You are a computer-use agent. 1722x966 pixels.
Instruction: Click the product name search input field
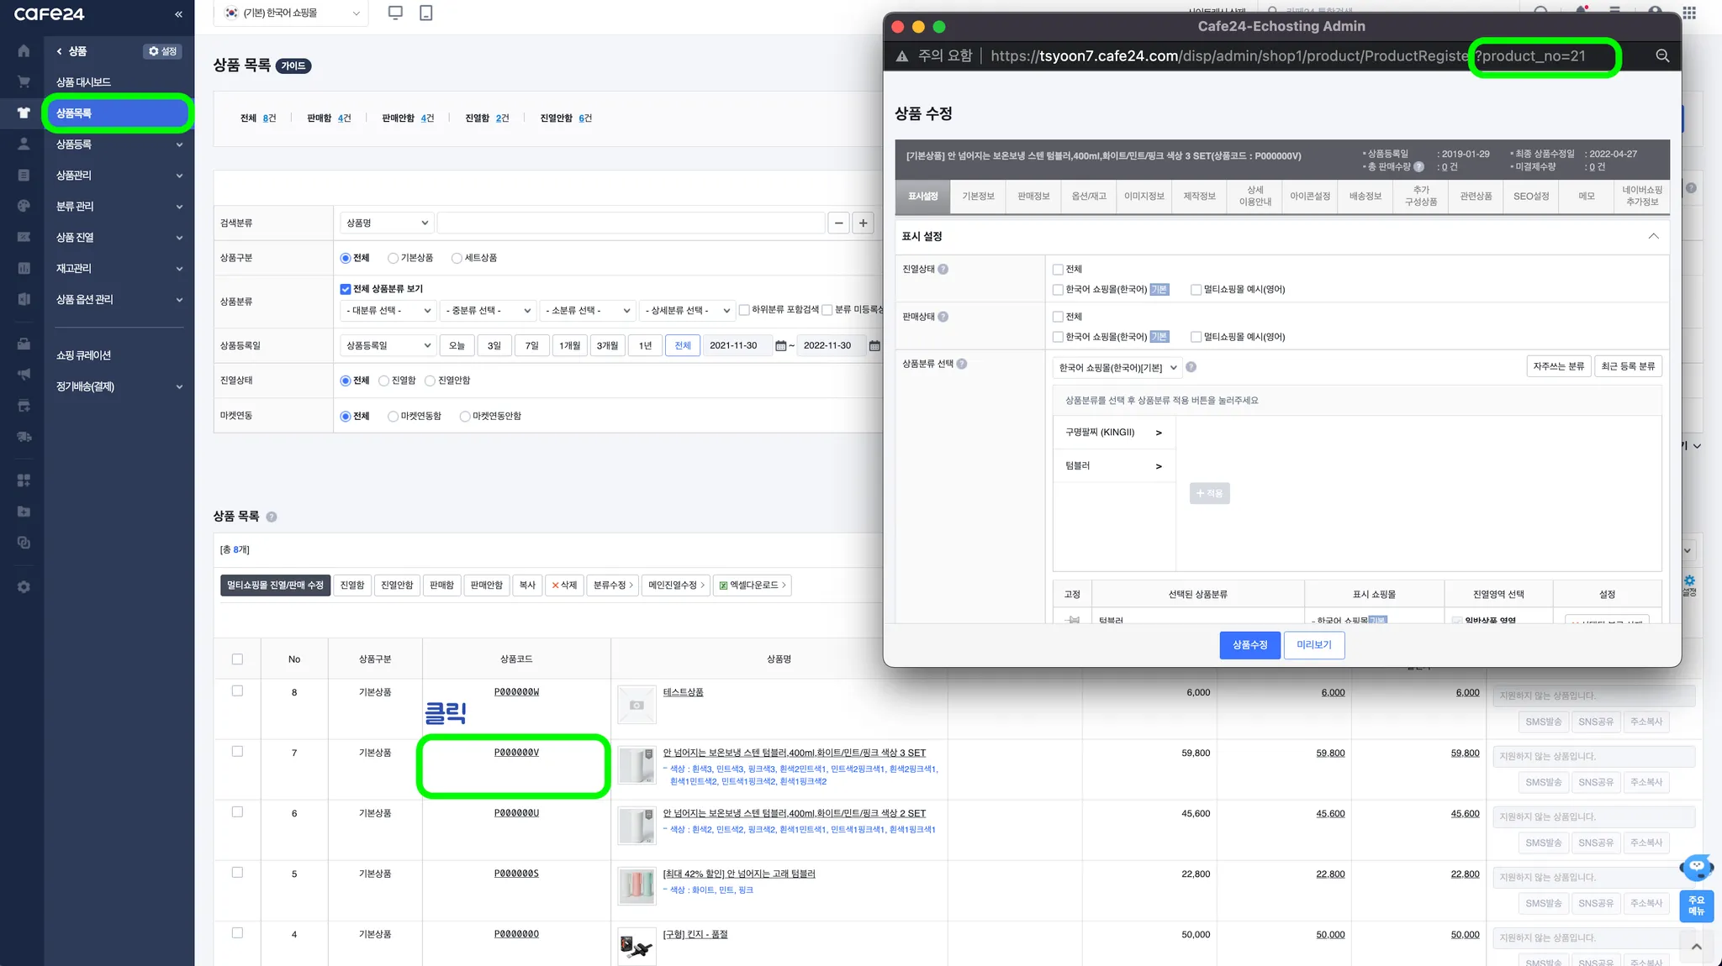point(631,223)
